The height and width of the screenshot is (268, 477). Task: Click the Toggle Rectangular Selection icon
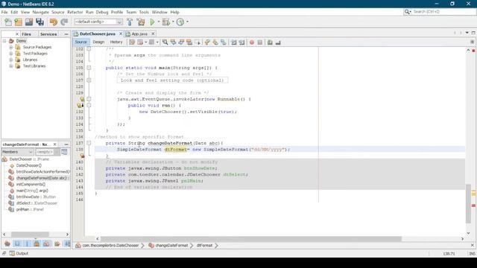tap(198, 42)
